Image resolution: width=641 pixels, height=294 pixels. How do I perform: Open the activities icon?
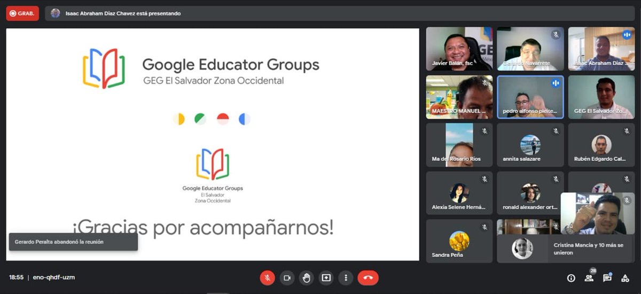[625, 278]
